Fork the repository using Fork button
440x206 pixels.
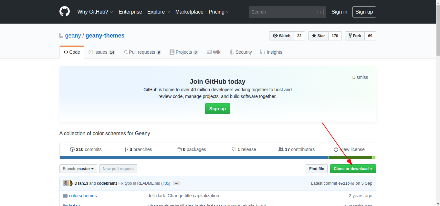click(355, 36)
